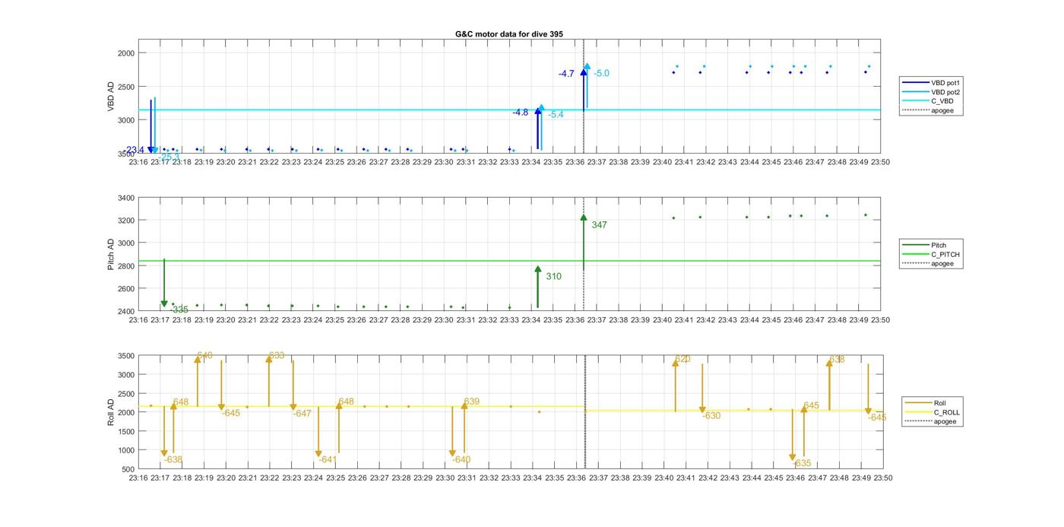This screenshot has height=527, width=1064.
Task: Click 'apogee' in the VBD legend
Action: point(942,111)
